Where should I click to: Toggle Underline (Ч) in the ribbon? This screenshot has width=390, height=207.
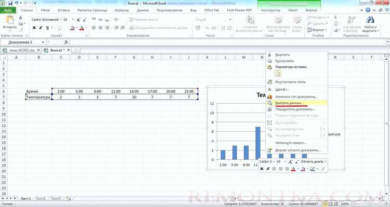pyautogui.click(x=47, y=28)
